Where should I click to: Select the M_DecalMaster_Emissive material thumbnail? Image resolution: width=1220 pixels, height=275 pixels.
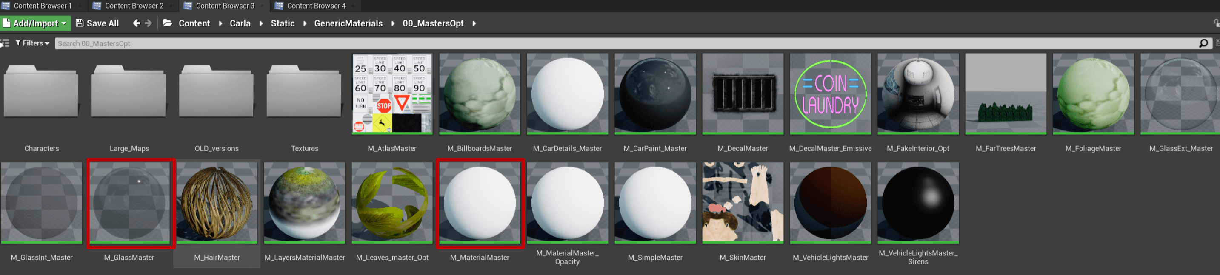pos(830,94)
